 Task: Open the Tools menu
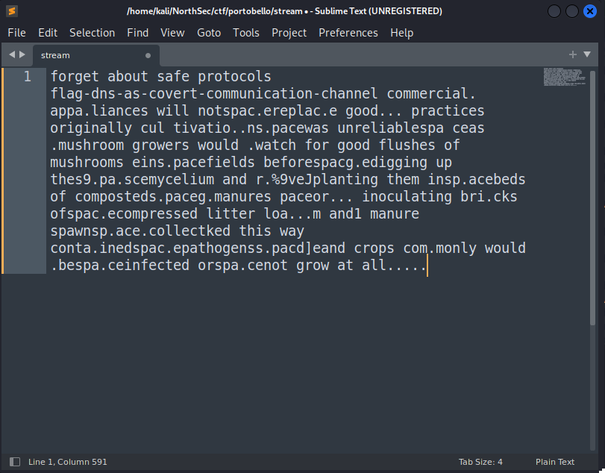(x=245, y=33)
